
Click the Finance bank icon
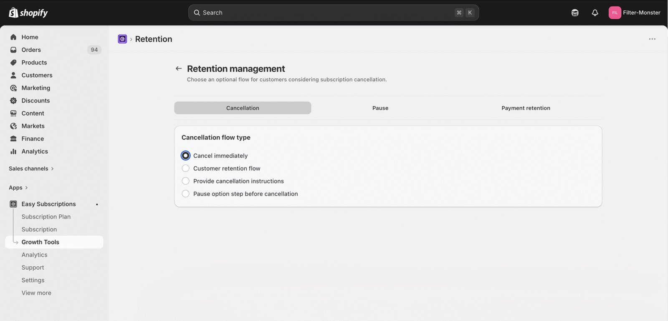13,139
